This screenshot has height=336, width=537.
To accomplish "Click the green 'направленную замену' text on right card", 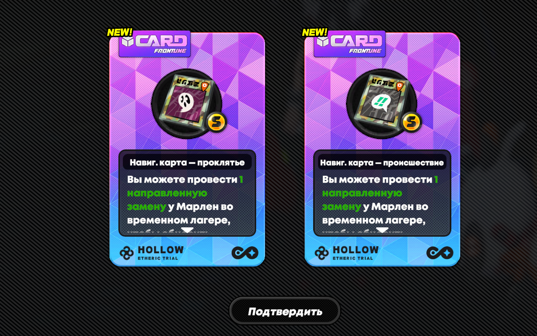I will 362,199.
